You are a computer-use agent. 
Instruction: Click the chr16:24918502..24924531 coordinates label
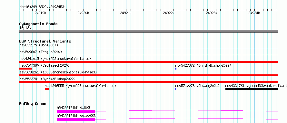point(43,7)
